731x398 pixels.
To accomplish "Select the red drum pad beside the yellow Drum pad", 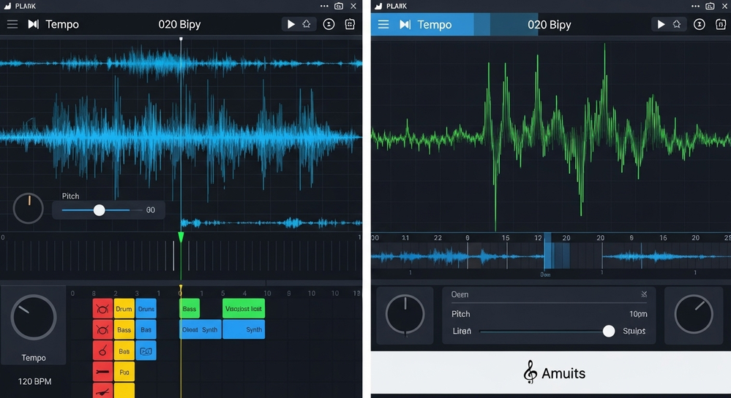I will tap(102, 309).
